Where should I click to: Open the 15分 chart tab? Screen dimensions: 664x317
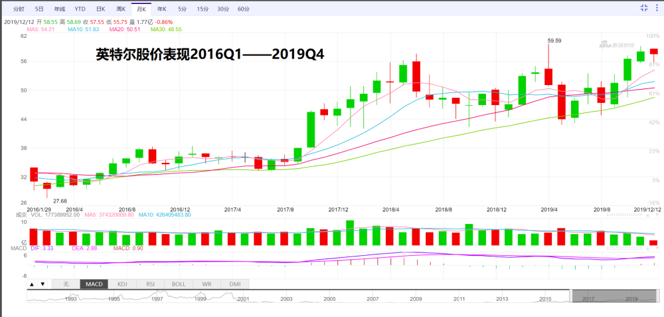pyautogui.click(x=203, y=9)
